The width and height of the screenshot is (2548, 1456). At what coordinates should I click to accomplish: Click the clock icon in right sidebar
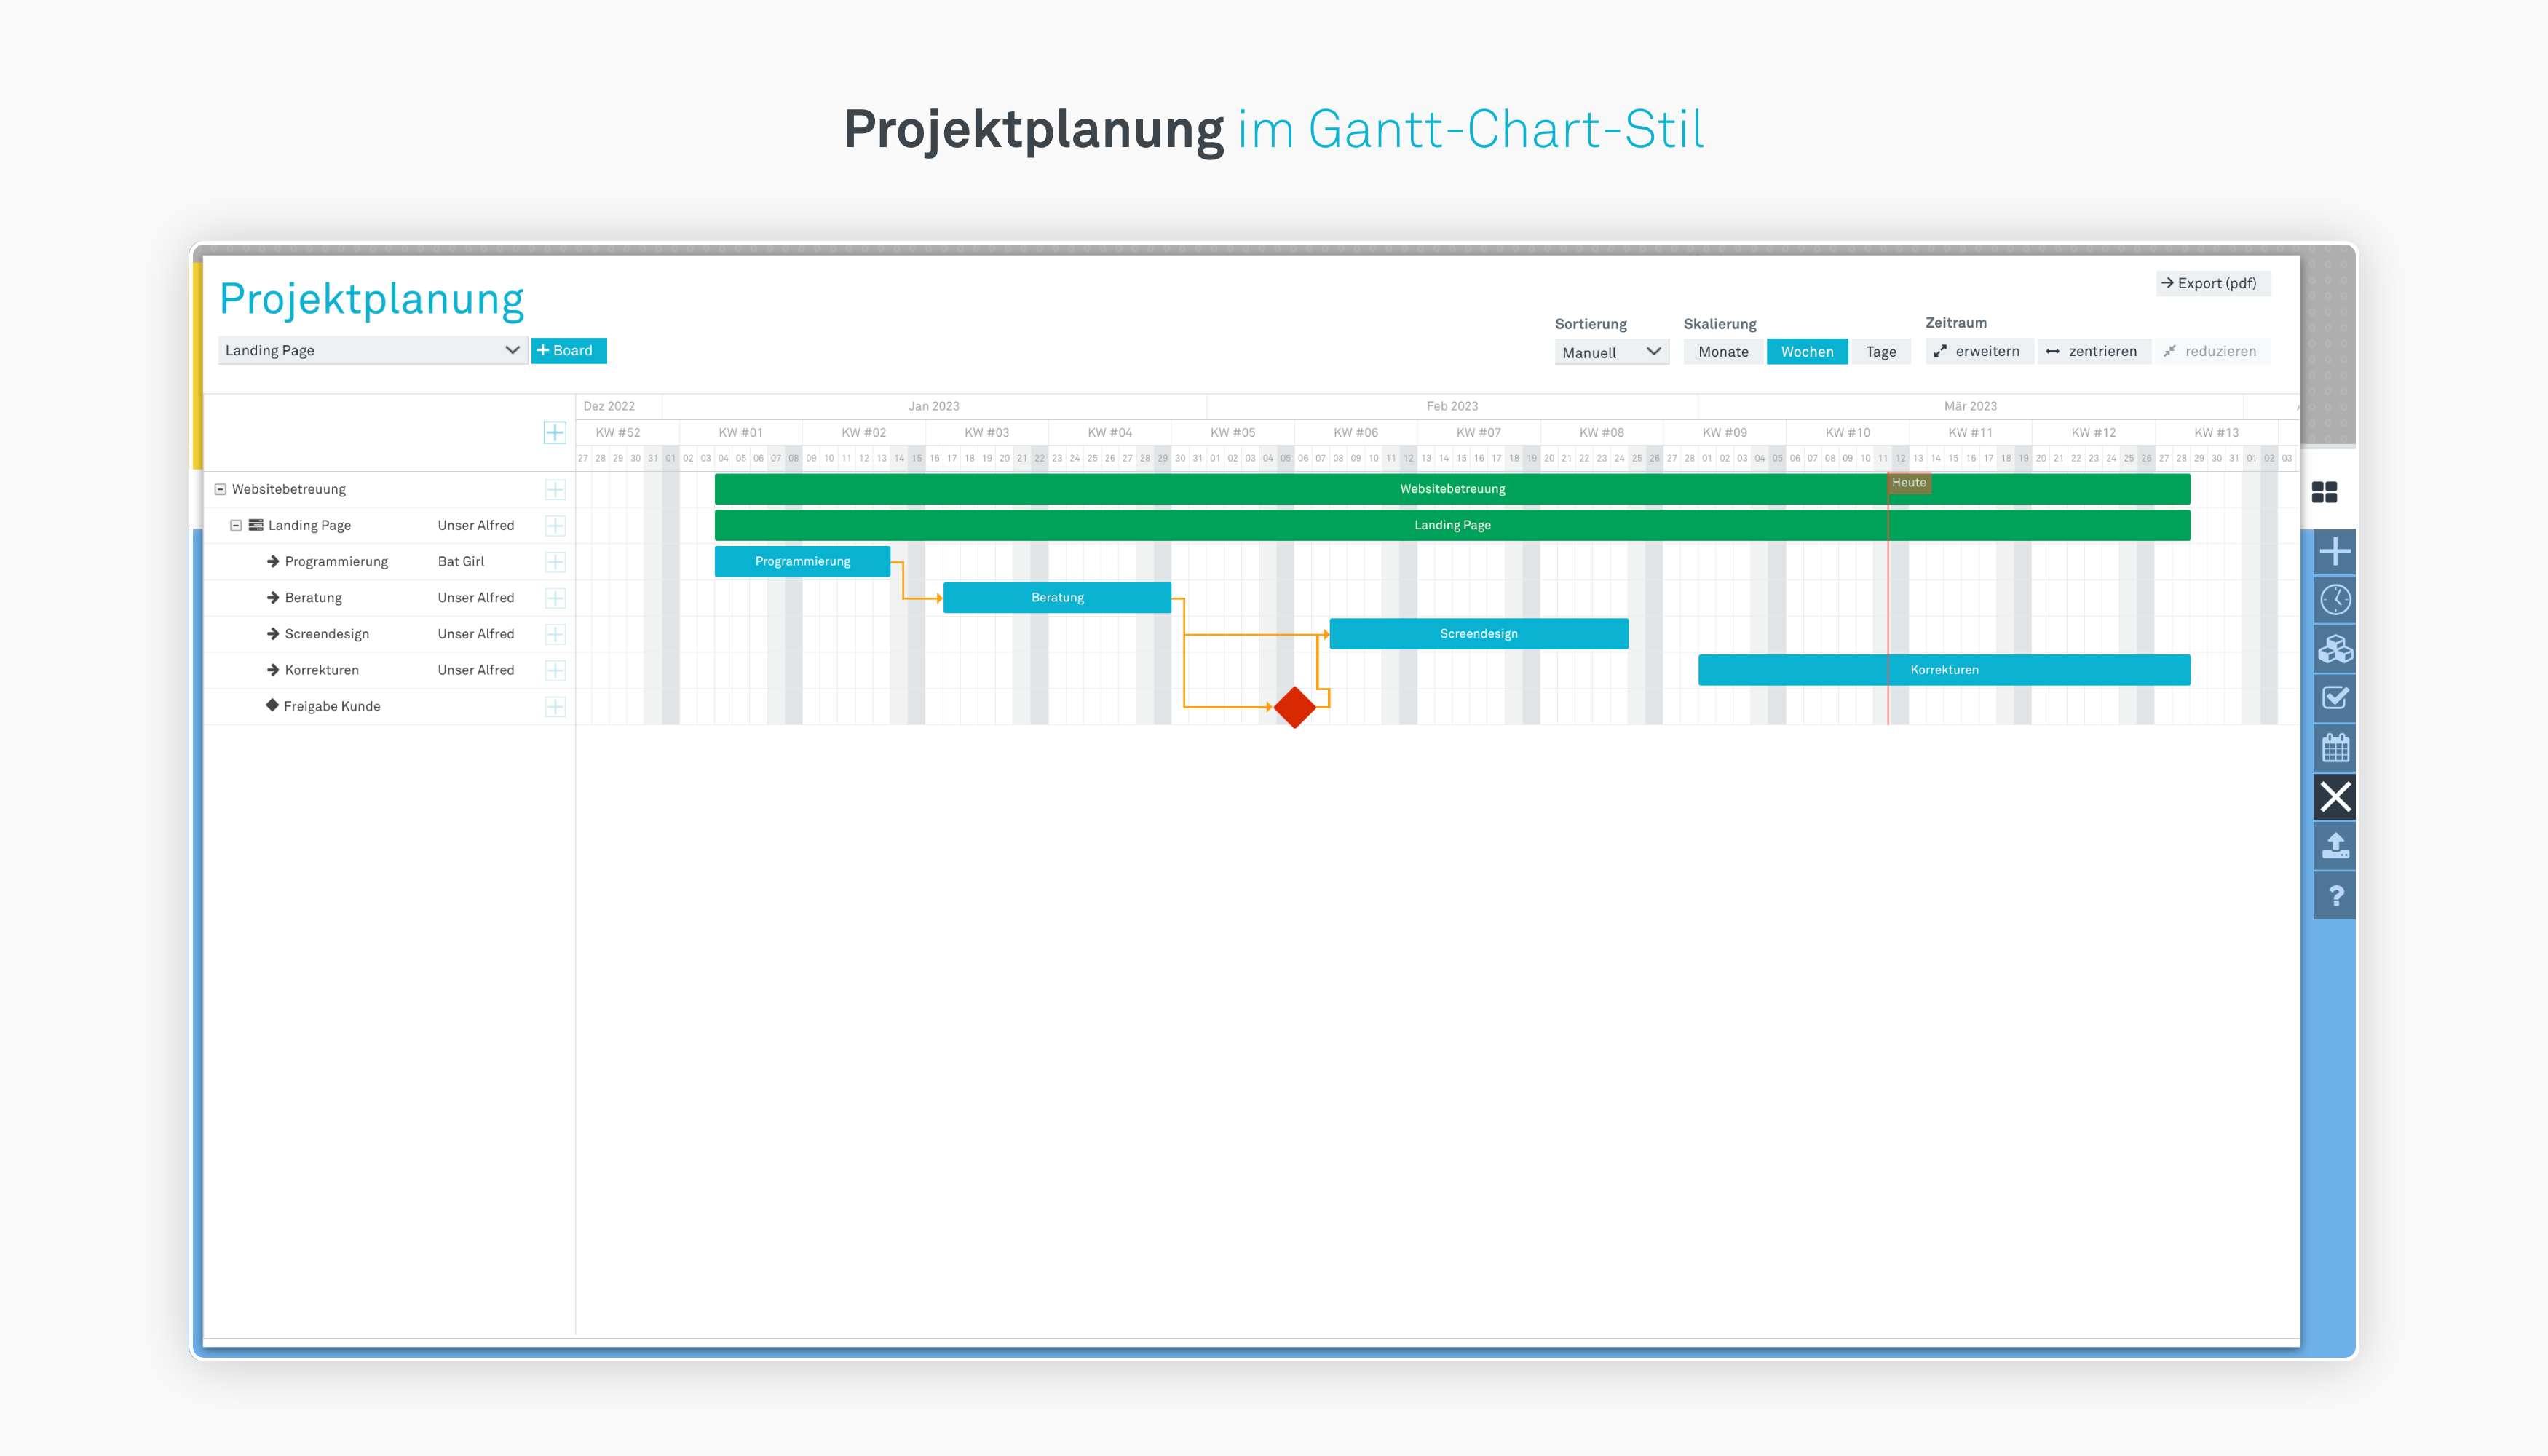pos(2335,600)
